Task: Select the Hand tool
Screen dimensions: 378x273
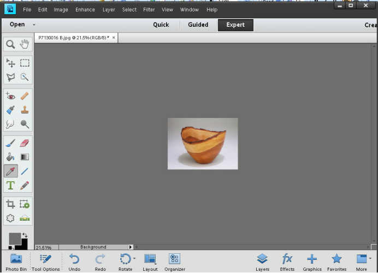Action: pyautogui.click(x=25, y=44)
